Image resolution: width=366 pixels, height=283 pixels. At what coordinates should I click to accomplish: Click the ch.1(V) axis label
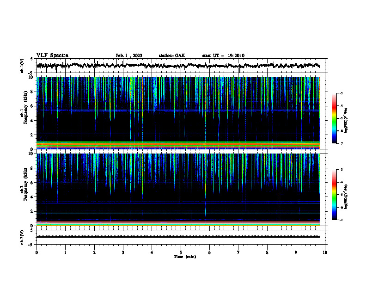click(22, 66)
